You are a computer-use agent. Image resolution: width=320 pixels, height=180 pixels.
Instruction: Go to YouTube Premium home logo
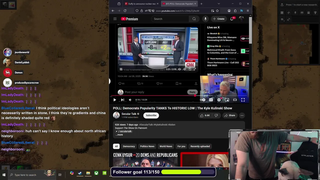tap(129, 19)
